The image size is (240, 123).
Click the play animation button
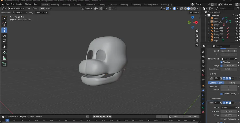point(104,117)
